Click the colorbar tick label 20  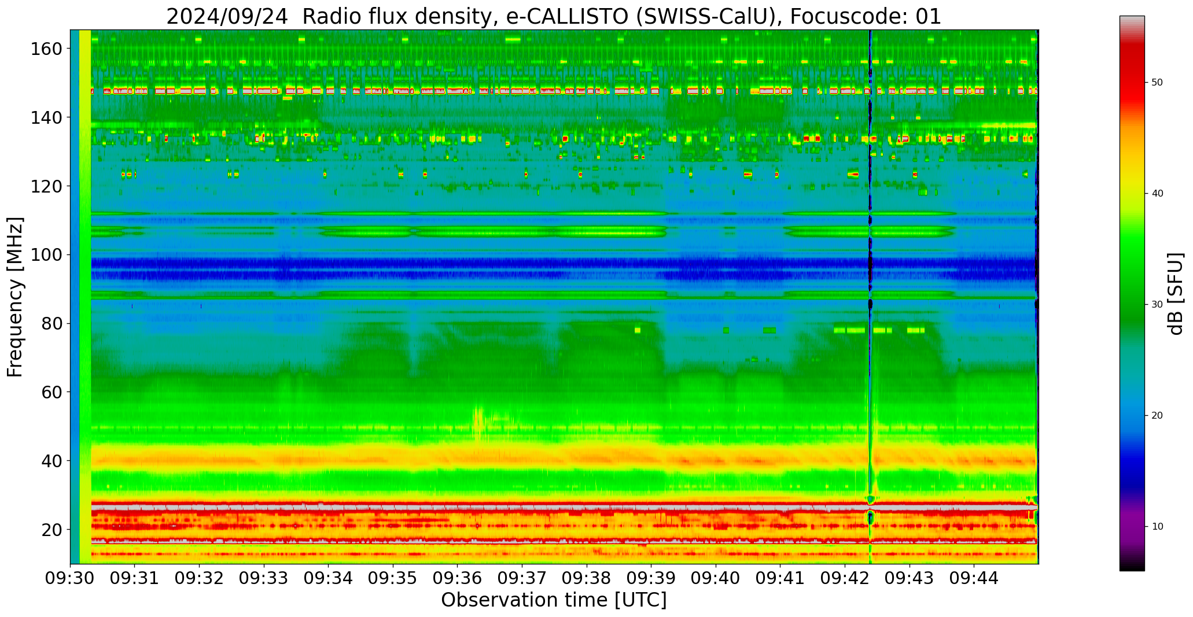click(1157, 416)
